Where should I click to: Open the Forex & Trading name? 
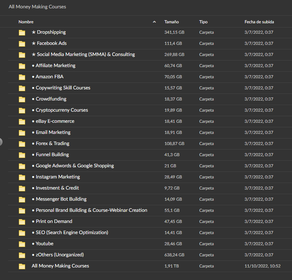pos(50,143)
